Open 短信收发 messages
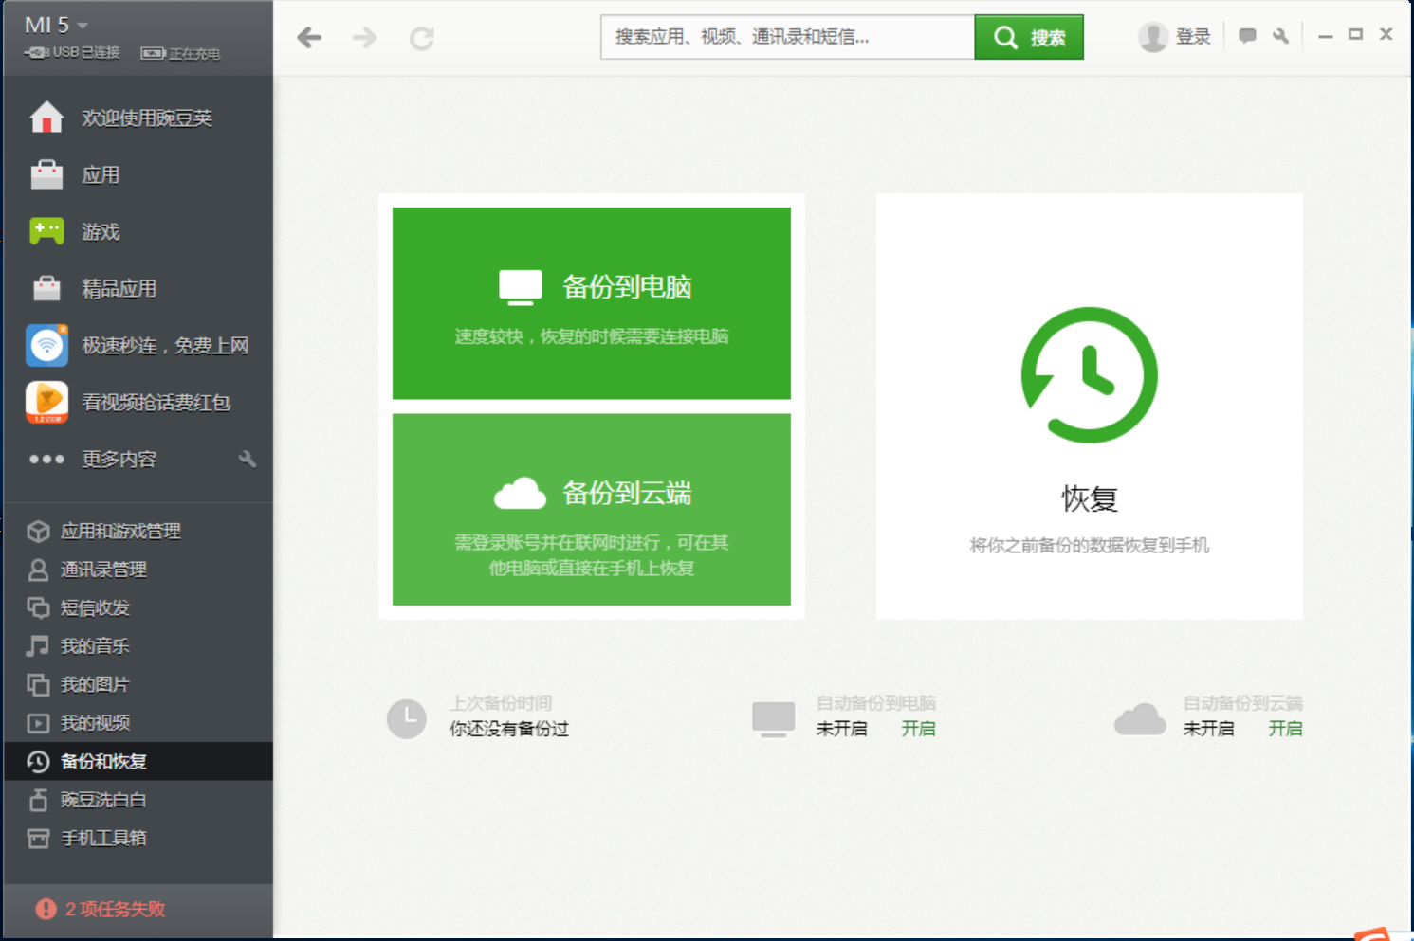Screen dimensions: 1414x941 click(x=138, y=607)
